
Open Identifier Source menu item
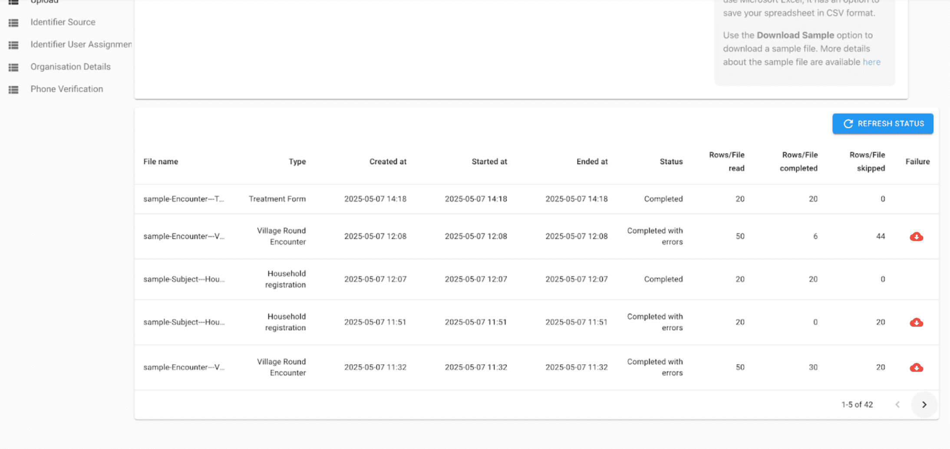tap(63, 22)
